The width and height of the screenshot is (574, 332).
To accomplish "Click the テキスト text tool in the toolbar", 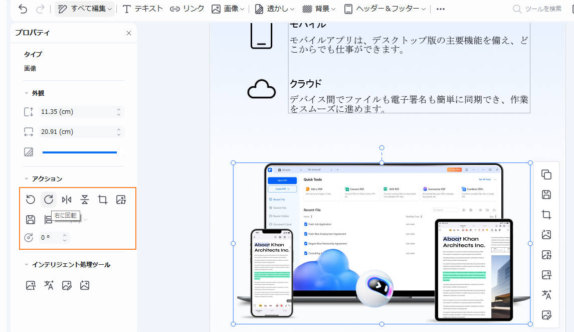I will click(x=146, y=9).
